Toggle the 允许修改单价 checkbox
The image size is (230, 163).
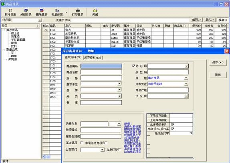pyautogui.click(x=172, y=124)
